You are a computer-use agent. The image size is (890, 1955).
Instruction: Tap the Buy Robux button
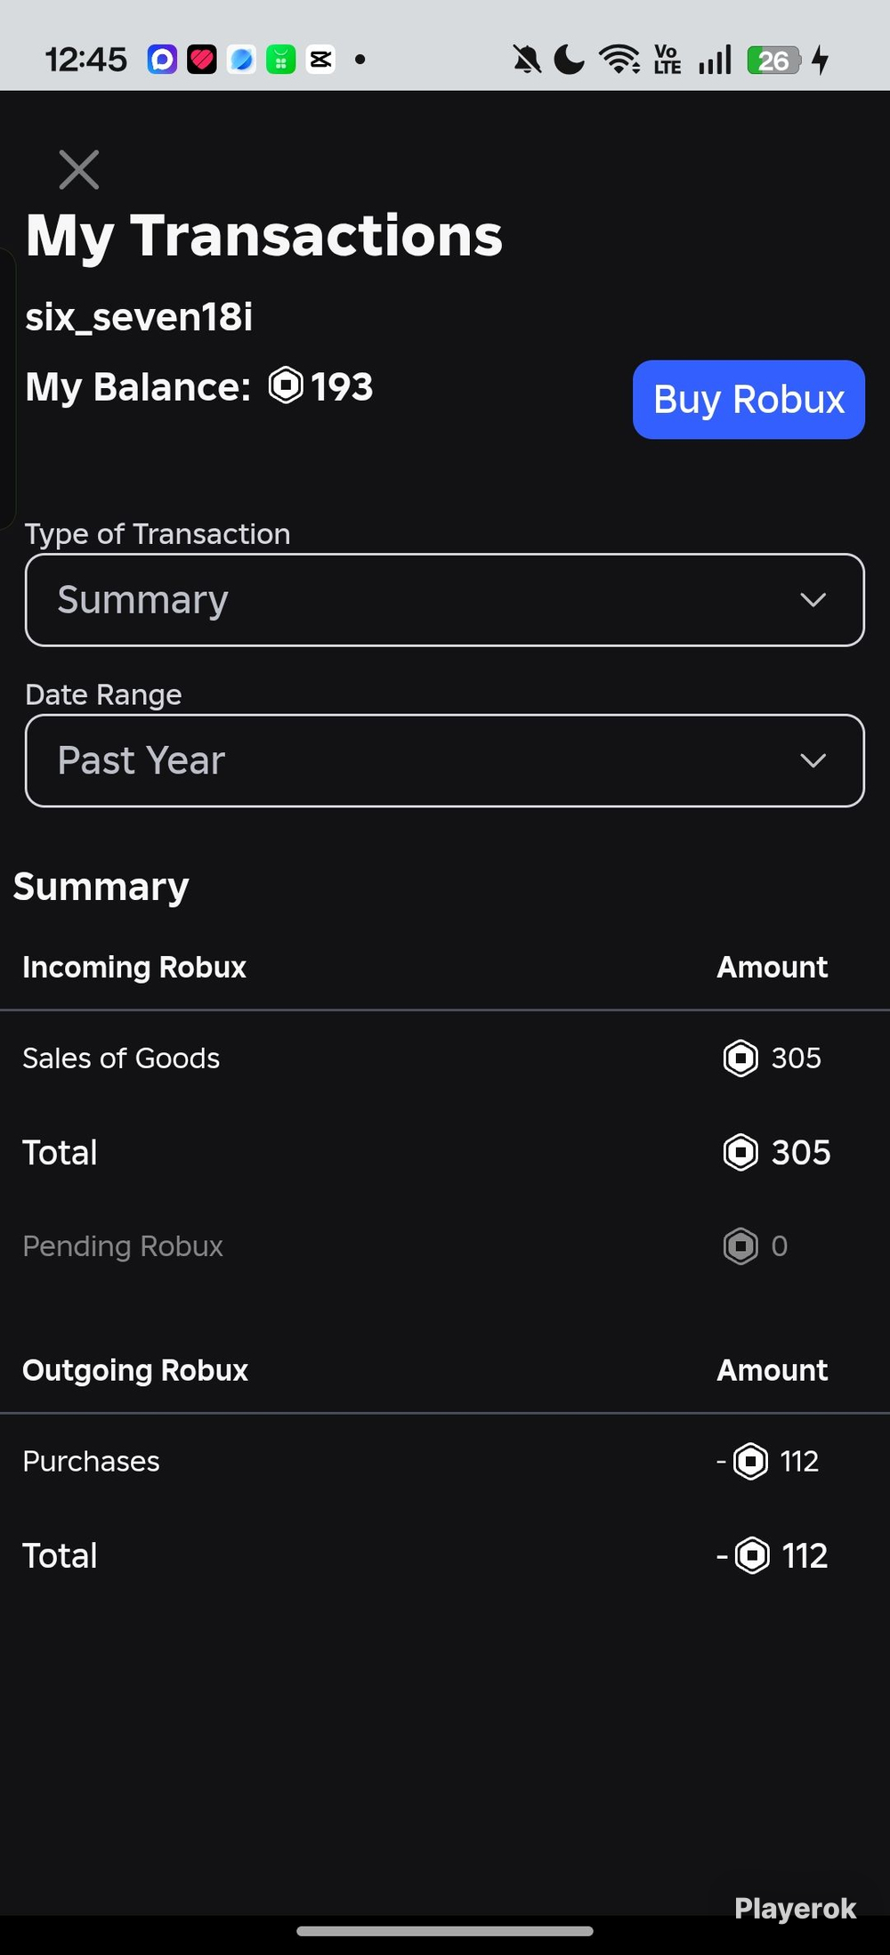pos(748,400)
